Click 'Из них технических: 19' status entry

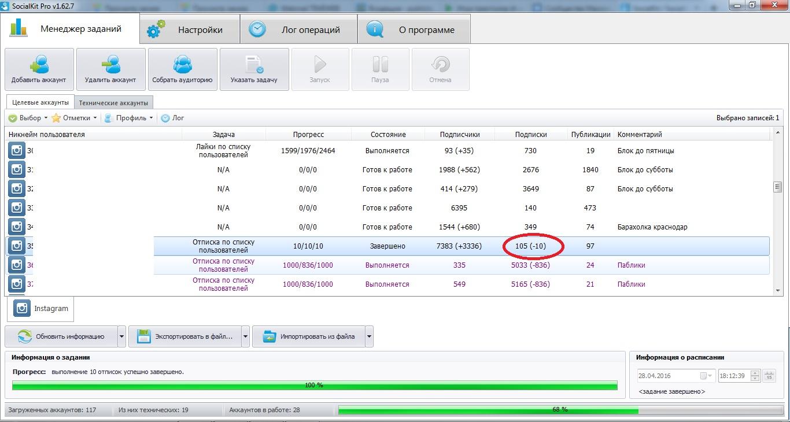pyautogui.click(x=153, y=410)
